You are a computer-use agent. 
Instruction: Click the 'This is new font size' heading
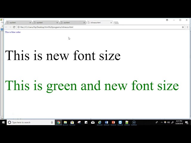(x=63, y=55)
